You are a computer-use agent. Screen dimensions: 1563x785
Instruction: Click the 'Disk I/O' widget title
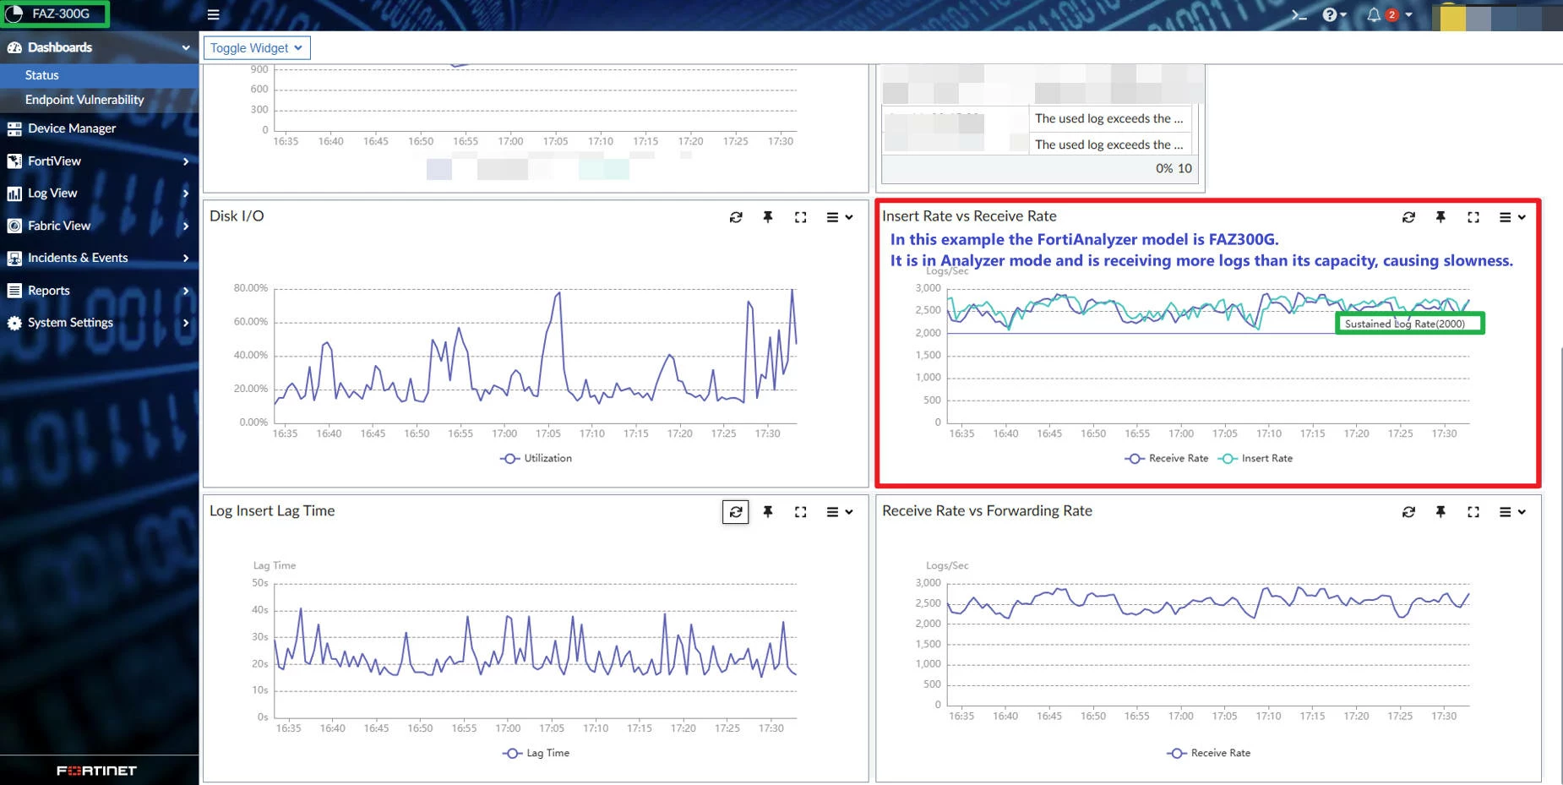tap(237, 216)
